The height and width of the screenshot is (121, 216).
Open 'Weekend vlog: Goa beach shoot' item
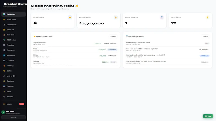click(x=167, y=43)
